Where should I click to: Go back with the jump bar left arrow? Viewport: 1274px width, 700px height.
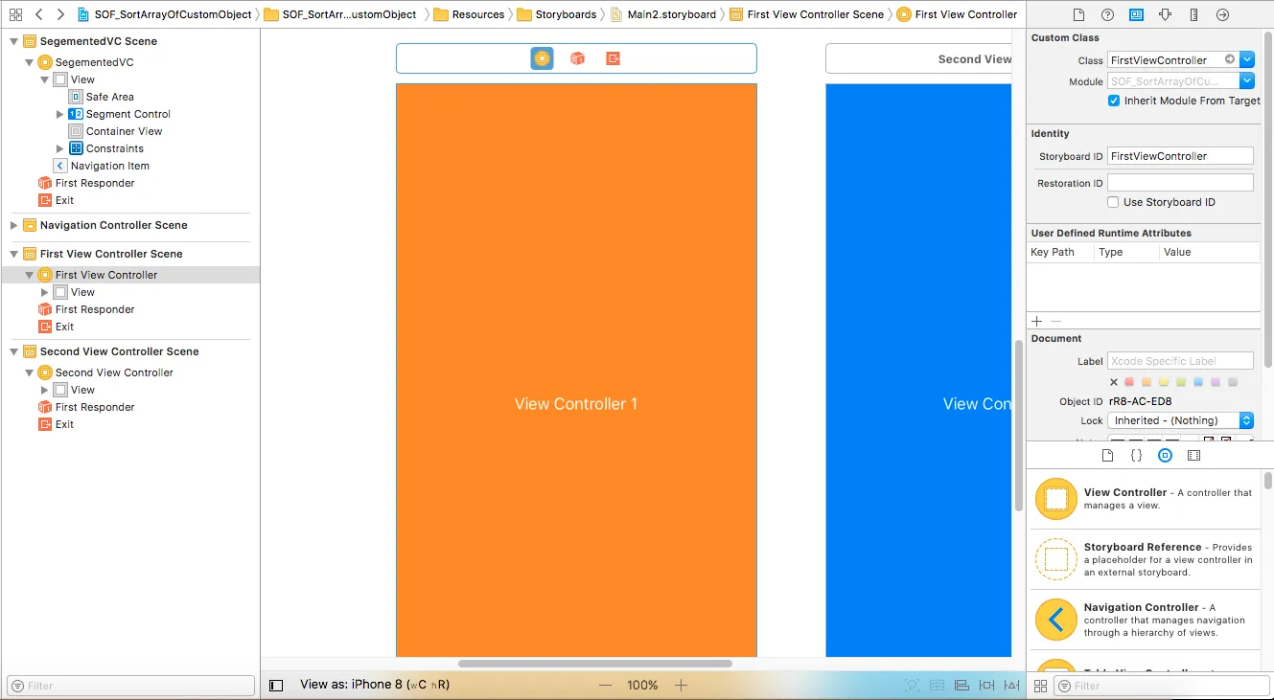[x=39, y=14]
